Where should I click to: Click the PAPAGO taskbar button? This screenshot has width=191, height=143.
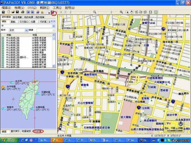(x=144, y=140)
